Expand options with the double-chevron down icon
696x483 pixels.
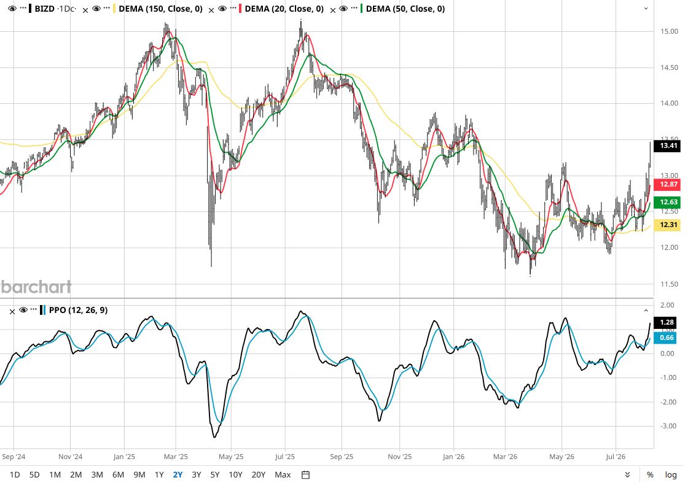(x=627, y=474)
